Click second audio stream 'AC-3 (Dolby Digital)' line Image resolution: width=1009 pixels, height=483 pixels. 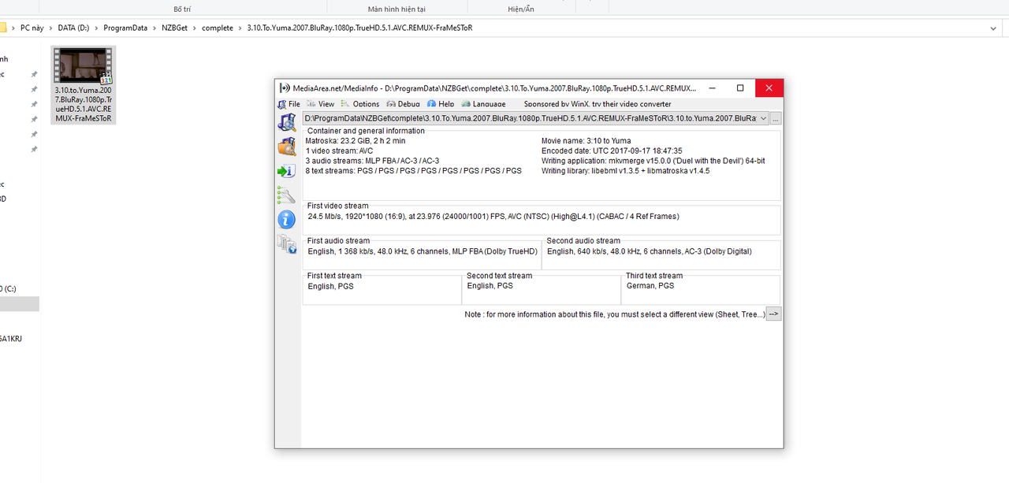[x=649, y=251]
